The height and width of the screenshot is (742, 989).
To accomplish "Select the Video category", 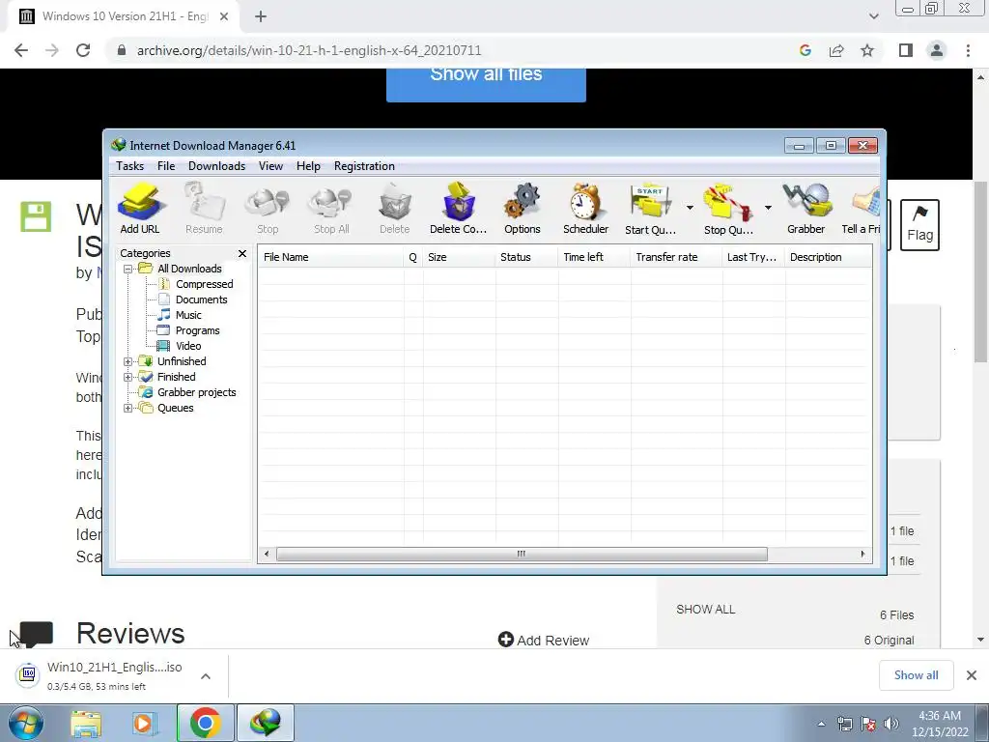I will pyautogui.click(x=188, y=347).
